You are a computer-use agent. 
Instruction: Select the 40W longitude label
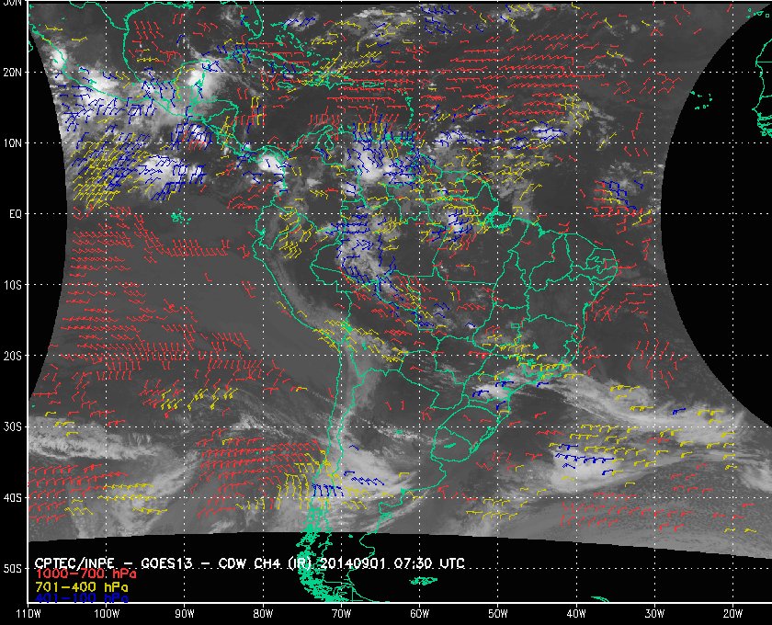tap(576, 614)
